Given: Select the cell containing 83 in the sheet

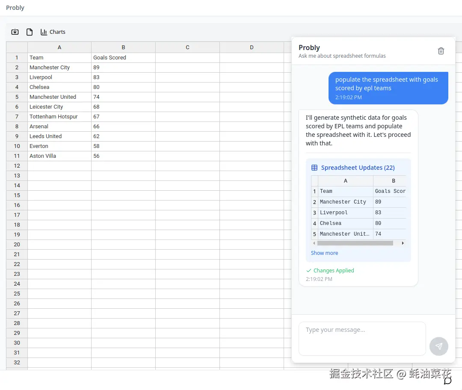Looking at the screenshot, I should pyautogui.click(x=124, y=77).
